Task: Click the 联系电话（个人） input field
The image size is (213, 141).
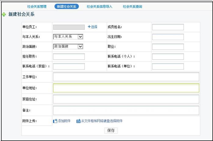Action: [x=168, y=57]
